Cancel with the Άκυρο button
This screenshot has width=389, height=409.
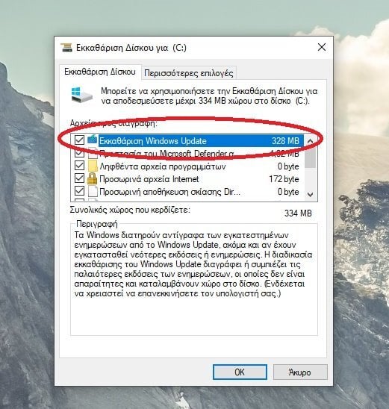tap(300, 372)
